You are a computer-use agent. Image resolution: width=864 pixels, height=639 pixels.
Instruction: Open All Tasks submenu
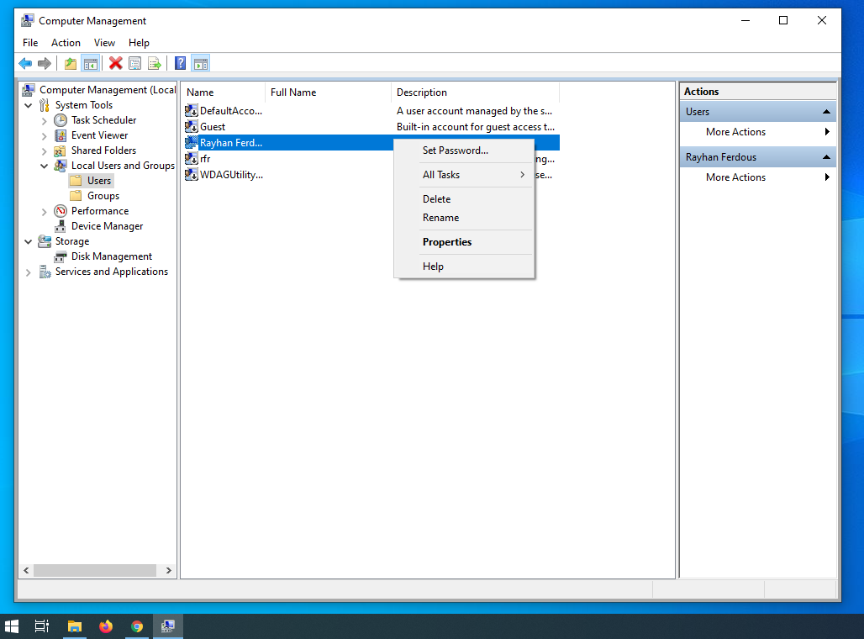[x=464, y=175]
